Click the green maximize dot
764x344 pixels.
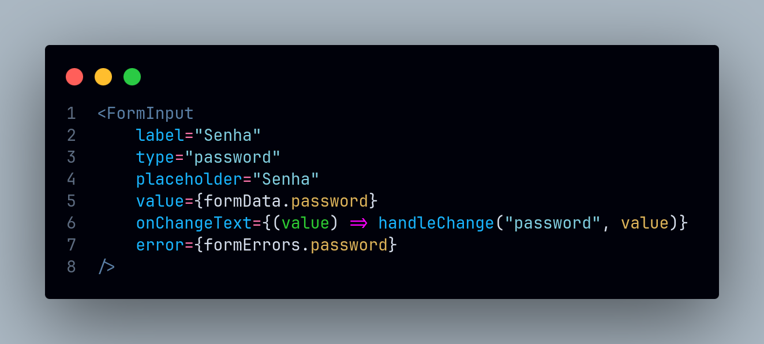(x=132, y=77)
